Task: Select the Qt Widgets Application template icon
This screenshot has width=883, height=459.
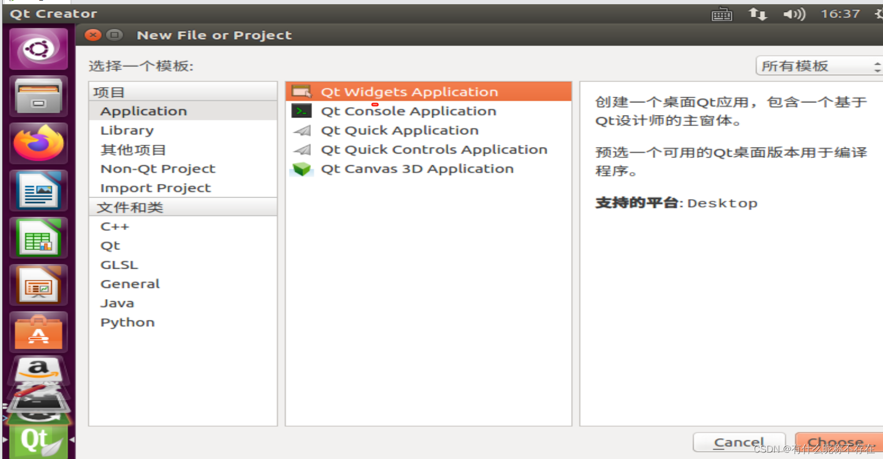Action: (x=301, y=91)
